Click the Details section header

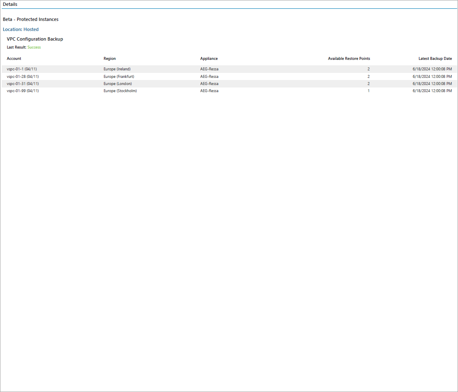tap(10, 4)
